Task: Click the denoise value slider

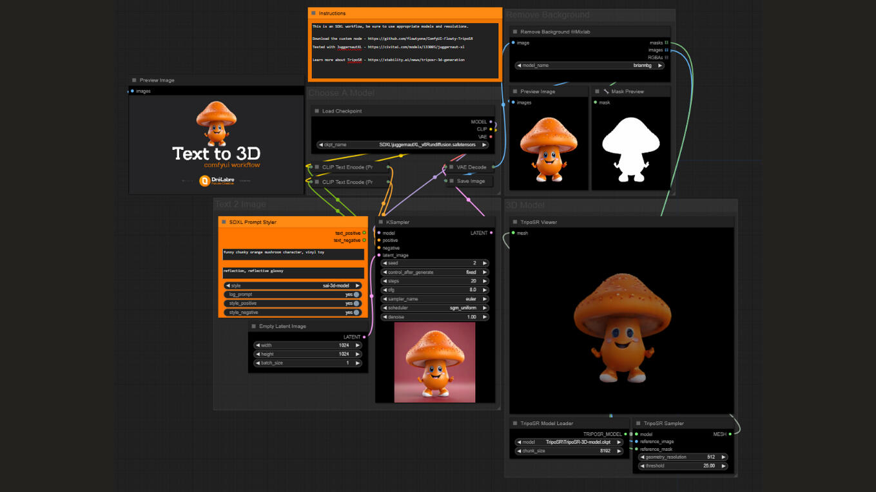Action: click(x=435, y=317)
